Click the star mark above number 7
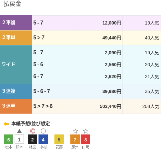Viewport: 161px width, 155px height. pyautogui.click(x=75, y=131)
